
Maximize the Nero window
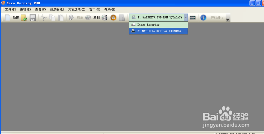[x=258, y=3]
